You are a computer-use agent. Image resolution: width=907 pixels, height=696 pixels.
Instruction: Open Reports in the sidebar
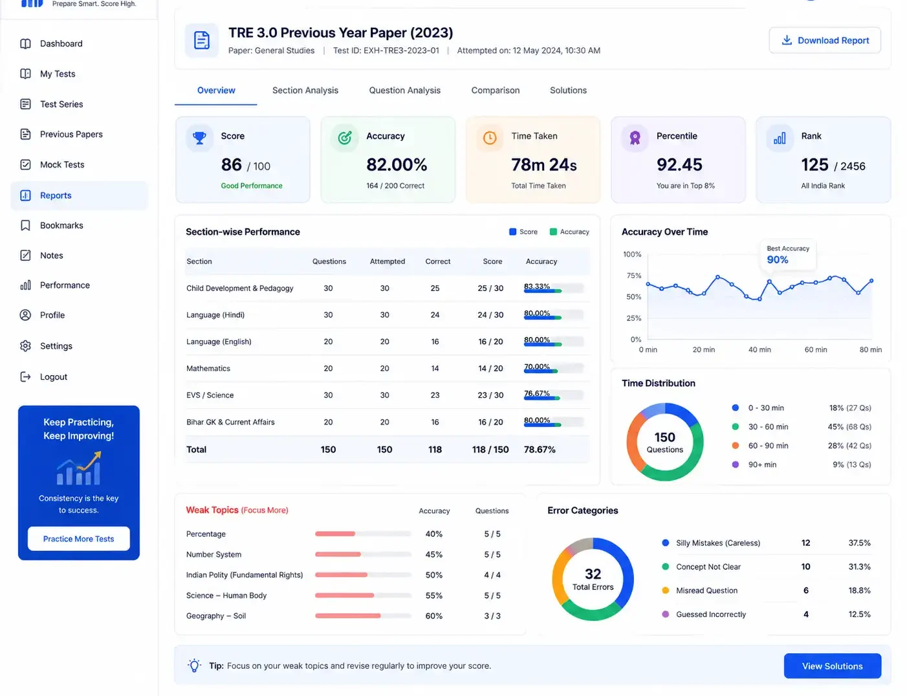[x=79, y=195]
